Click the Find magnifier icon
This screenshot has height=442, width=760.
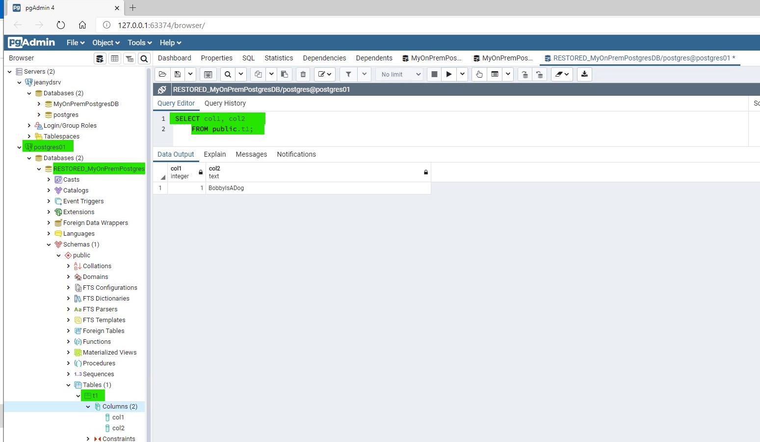228,74
